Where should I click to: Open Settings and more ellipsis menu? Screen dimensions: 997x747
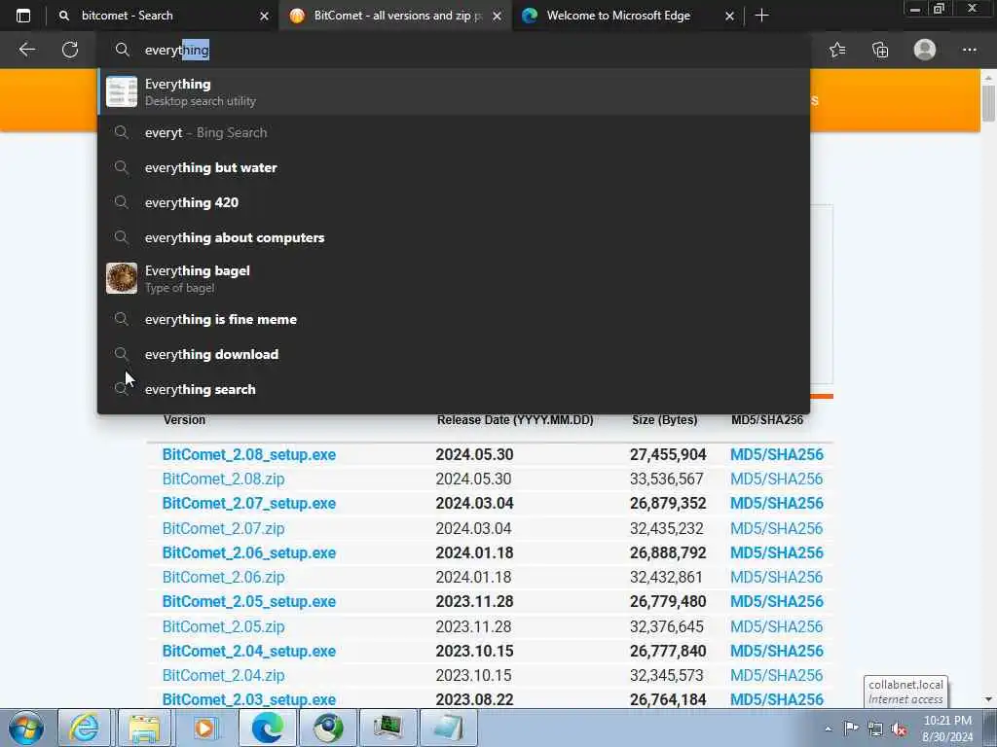(969, 50)
